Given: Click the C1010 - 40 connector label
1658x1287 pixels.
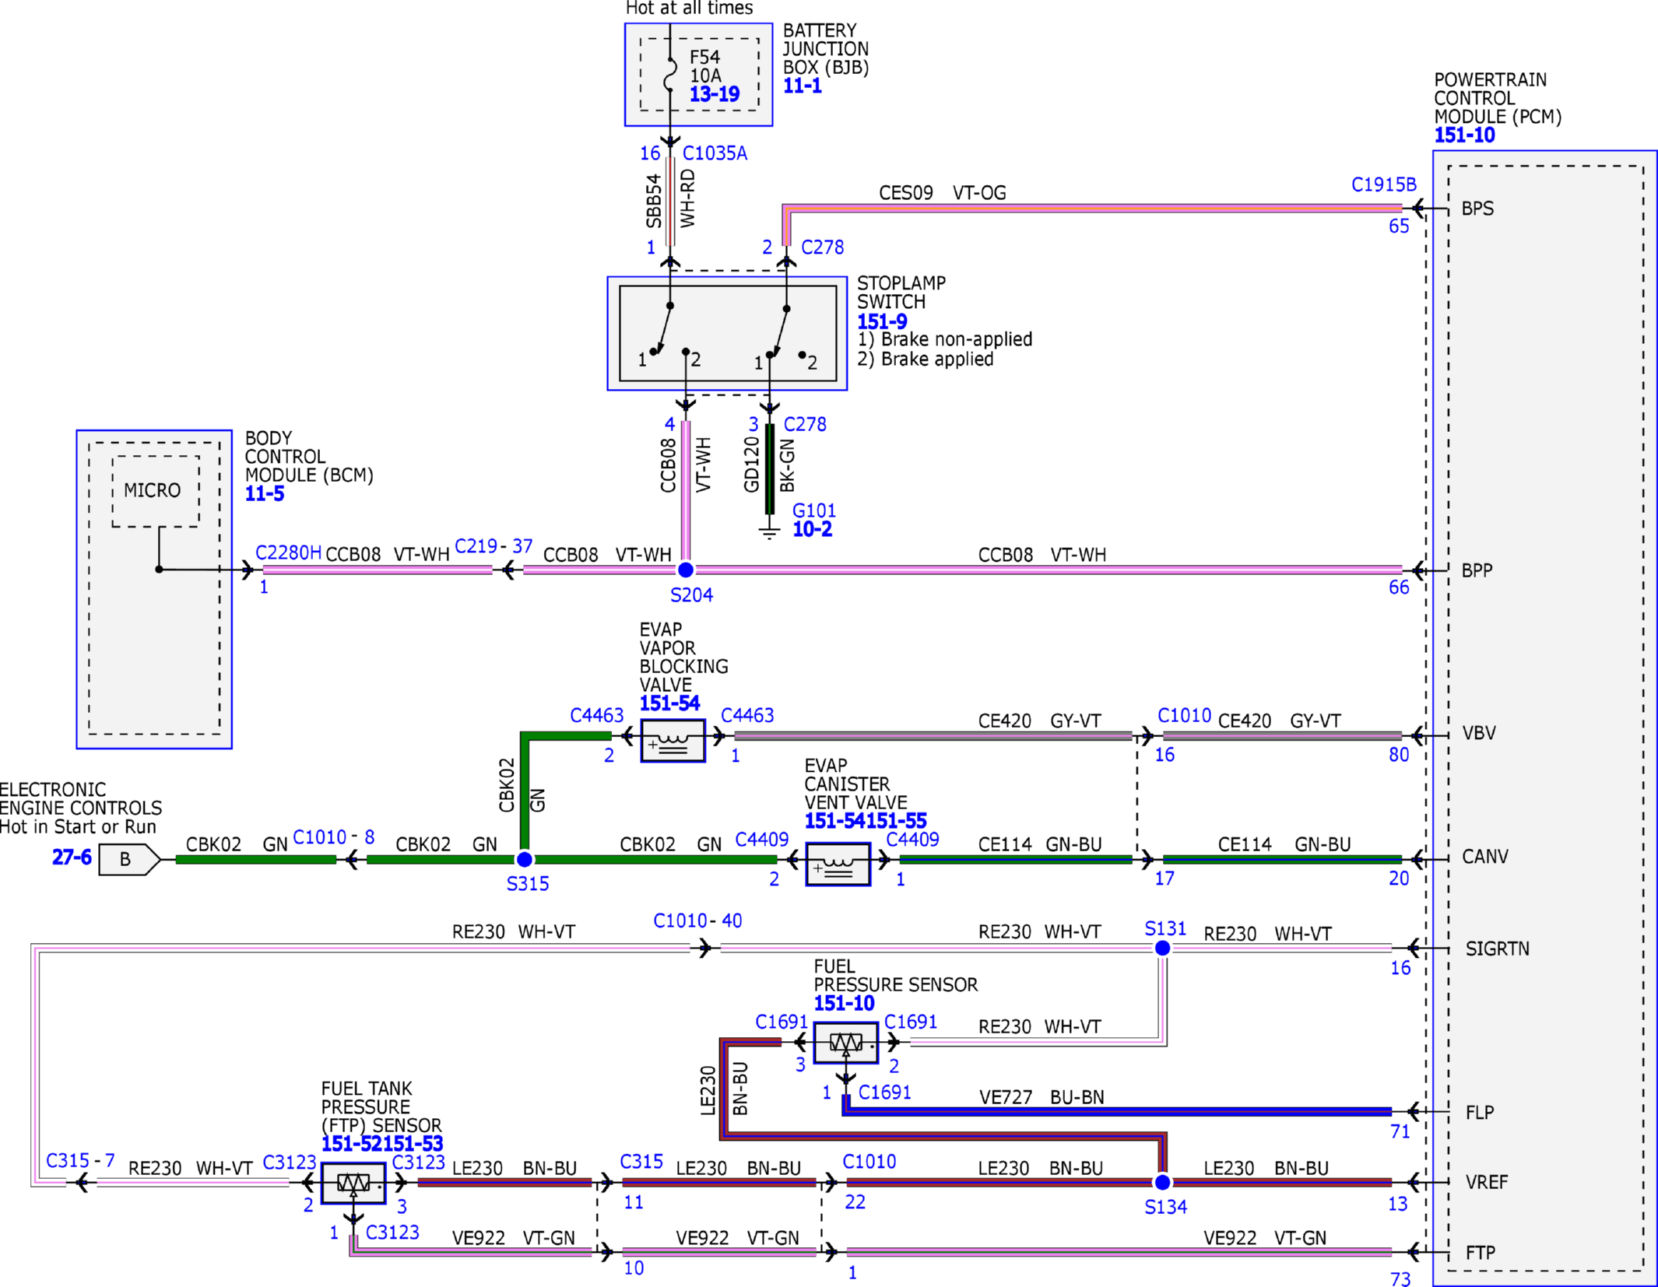Looking at the screenshot, I should (x=697, y=921).
